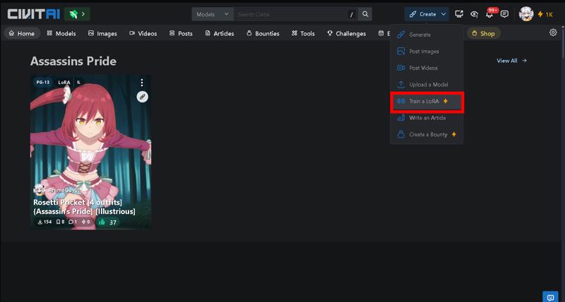Image resolution: width=565 pixels, height=302 pixels.
Task: Open the chat messages icon
Action: pos(505,14)
